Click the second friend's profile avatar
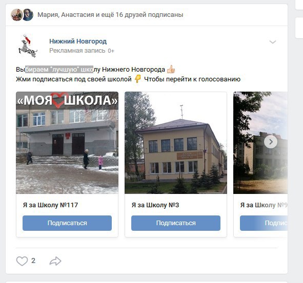This screenshot has width=303, height=283. click(28, 15)
